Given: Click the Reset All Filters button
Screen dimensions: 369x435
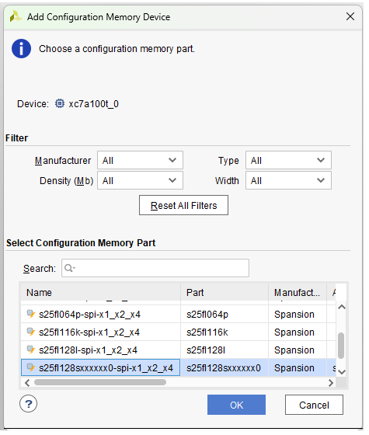Looking at the screenshot, I should click(183, 205).
